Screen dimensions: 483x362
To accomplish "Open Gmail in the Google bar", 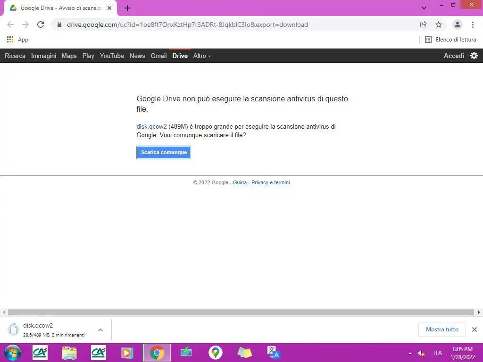I will pos(158,56).
